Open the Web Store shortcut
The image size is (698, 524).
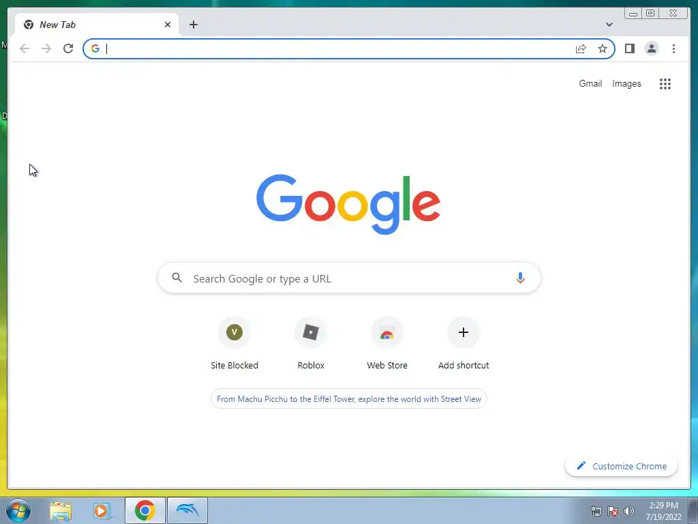coord(387,344)
